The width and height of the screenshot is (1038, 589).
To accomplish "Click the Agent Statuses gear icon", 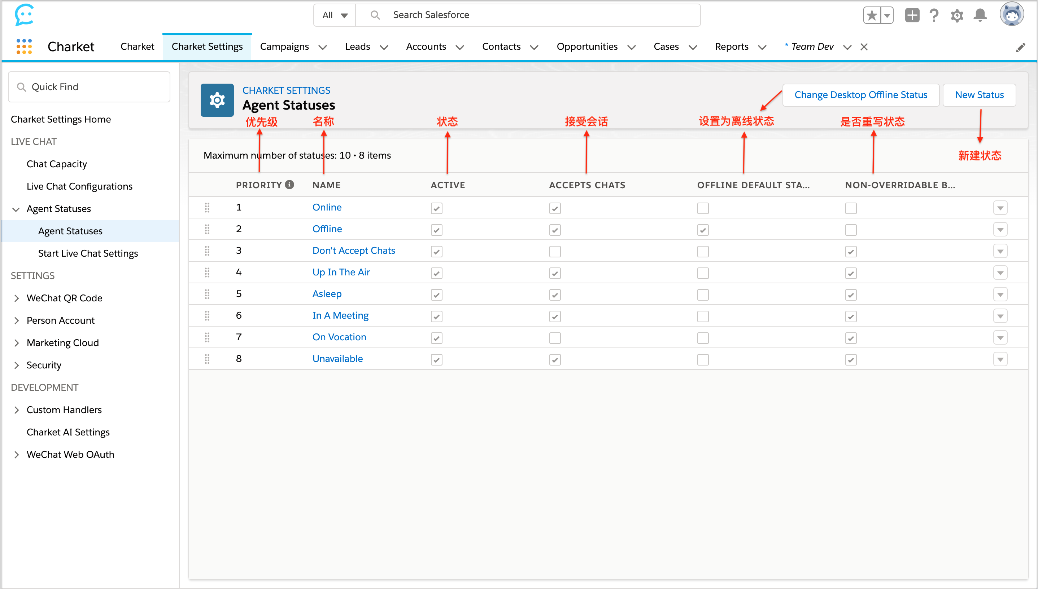I will tap(217, 100).
